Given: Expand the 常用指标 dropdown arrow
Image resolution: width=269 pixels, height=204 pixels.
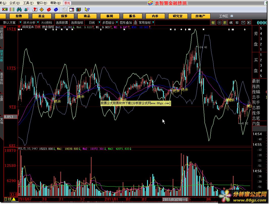Looking at the screenshot, I should pos(153,22).
